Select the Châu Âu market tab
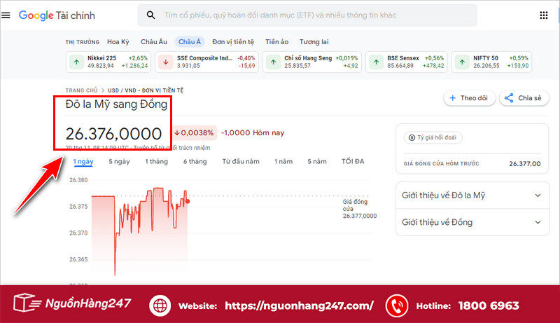The height and width of the screenshot is (323, 560). pos(153,41)
